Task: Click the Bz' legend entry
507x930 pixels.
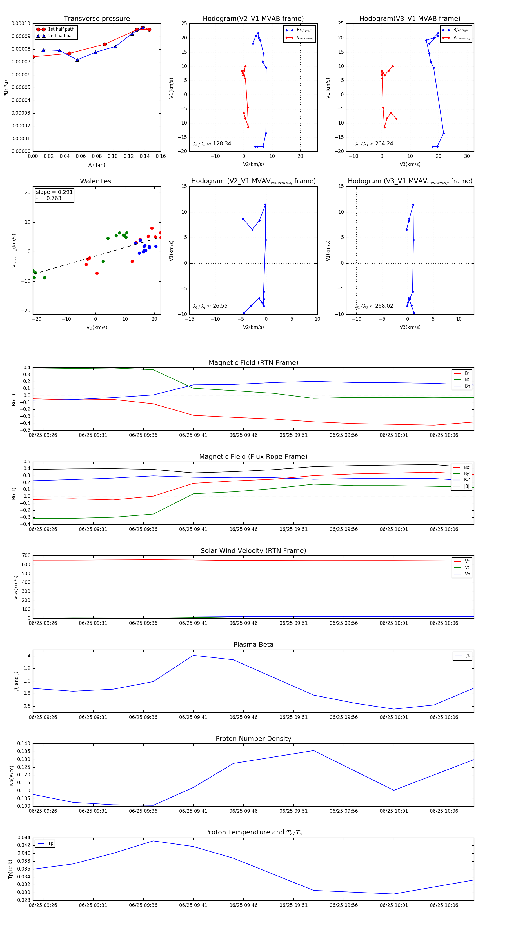Action: [462, 480]
